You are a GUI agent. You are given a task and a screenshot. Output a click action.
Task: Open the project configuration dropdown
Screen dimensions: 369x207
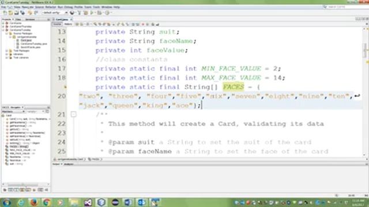(x=55, y=13)
